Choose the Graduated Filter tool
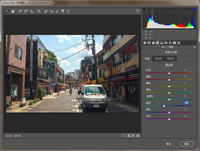The width and height of the screenshot is (200, 151). click(x=63, y=11)
